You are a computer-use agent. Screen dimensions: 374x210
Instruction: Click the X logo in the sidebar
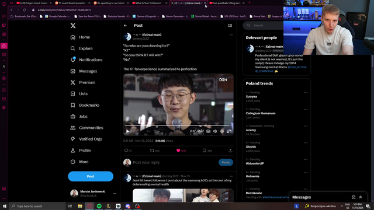pos(73,26)
